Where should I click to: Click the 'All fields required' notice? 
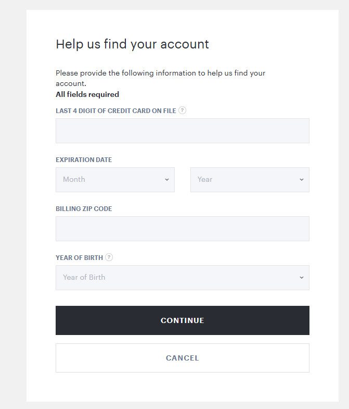87,94
